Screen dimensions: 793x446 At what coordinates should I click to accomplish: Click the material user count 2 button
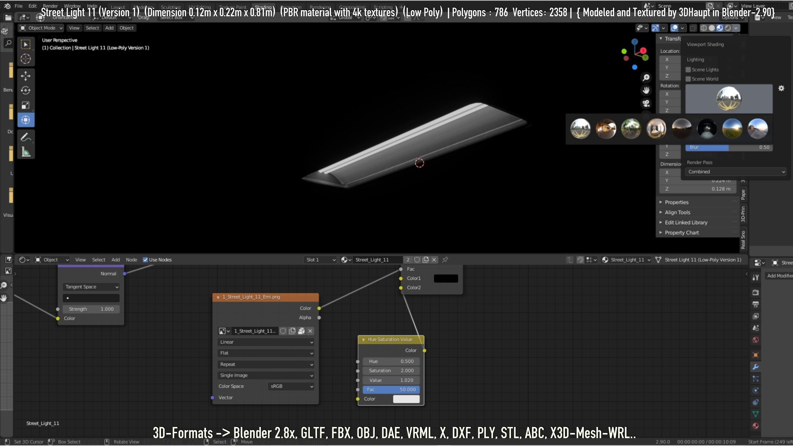pyautogui.click(x=408, y=260)
